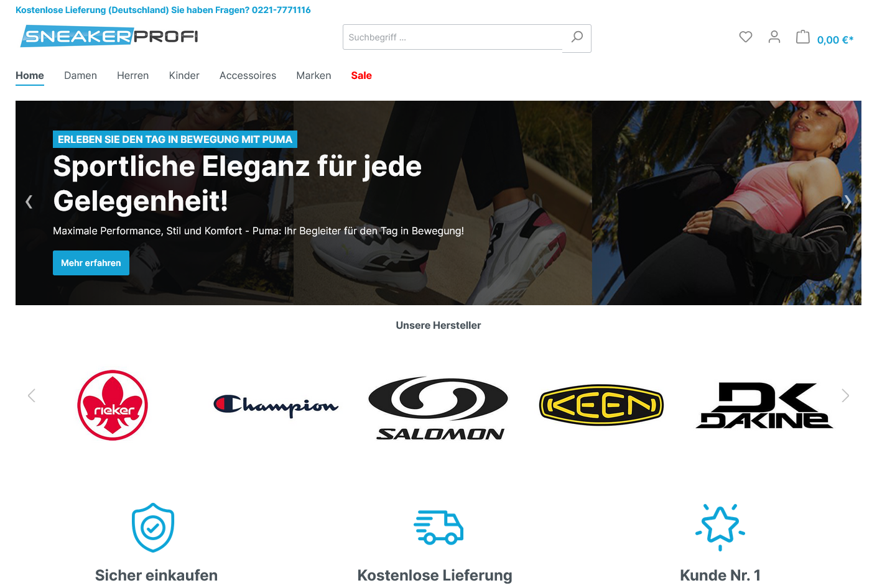Image resolution: width=877 pixels, height=588 pixels.
Task: Open the Damen menu item
Action: (80, 75)
